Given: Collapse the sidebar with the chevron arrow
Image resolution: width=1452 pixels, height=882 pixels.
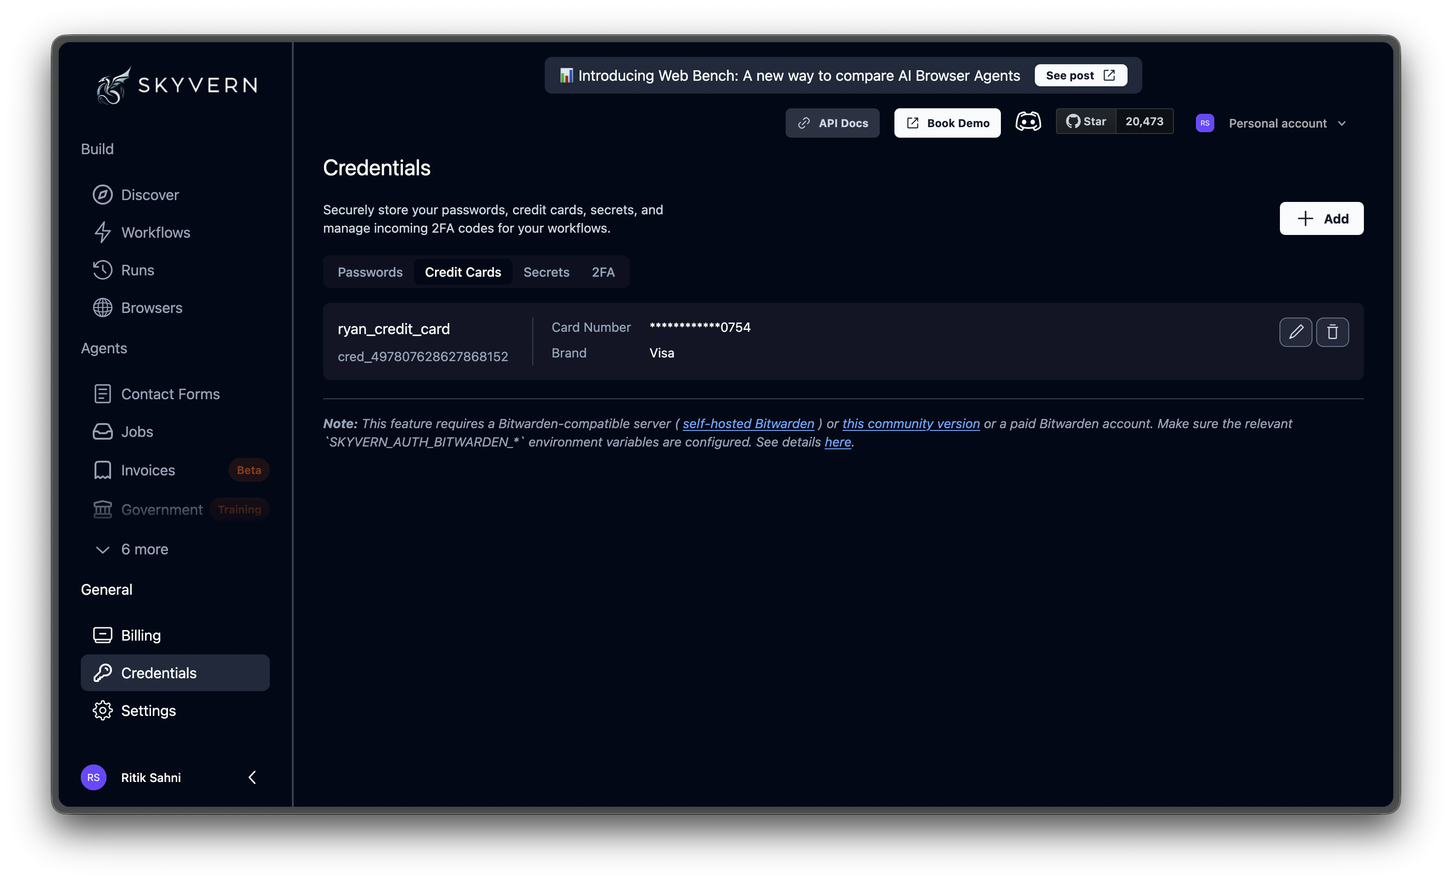Looking at the screenshot, I should (252, 777).
